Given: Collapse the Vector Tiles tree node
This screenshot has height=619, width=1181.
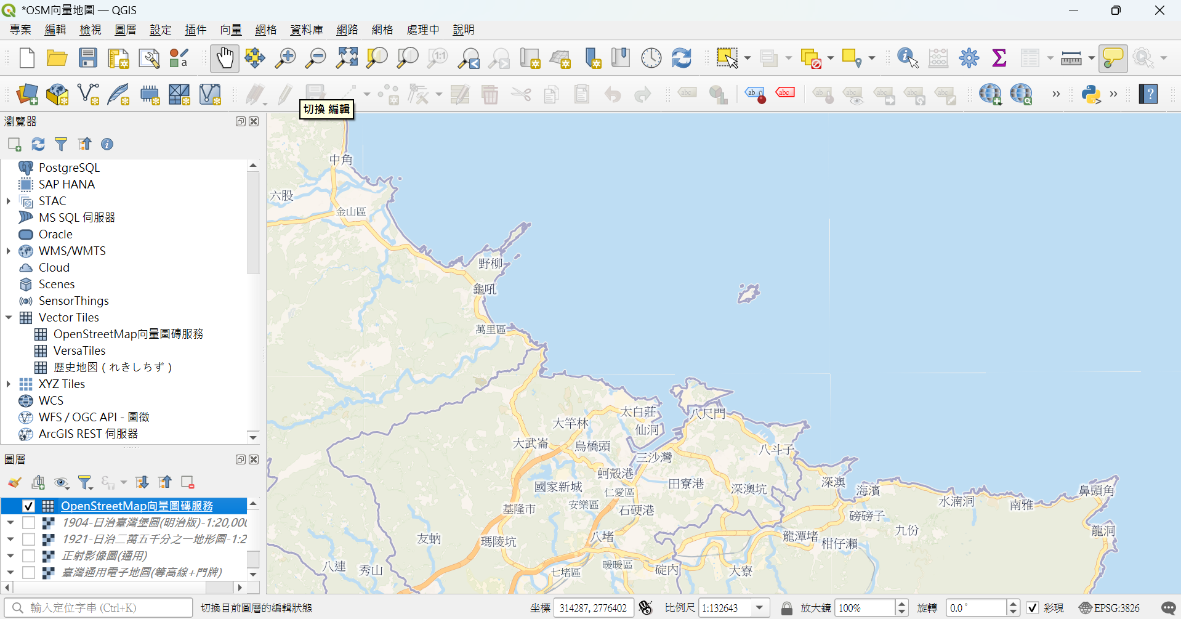Looking at the screenshot, I should (x=9, y=317).
